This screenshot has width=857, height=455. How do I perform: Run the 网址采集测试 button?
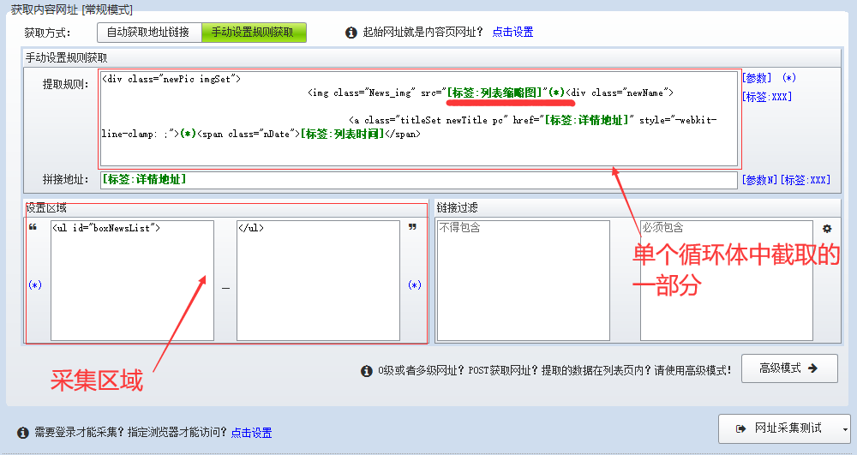click(x=778, y=428)
